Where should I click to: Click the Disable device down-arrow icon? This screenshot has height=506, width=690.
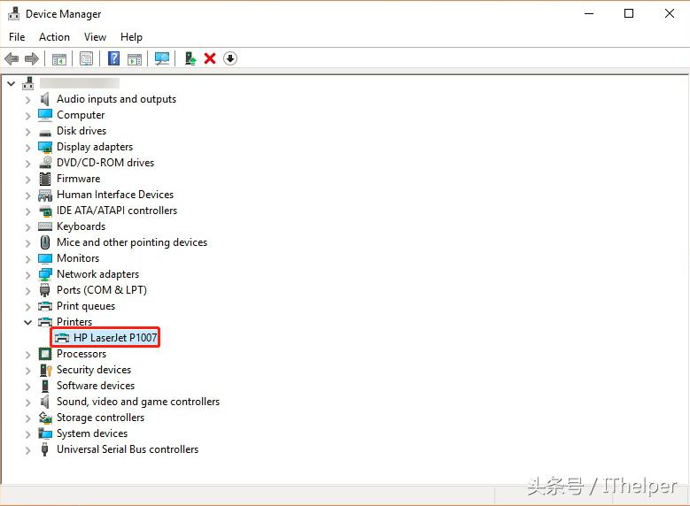[x=230, y=58]
